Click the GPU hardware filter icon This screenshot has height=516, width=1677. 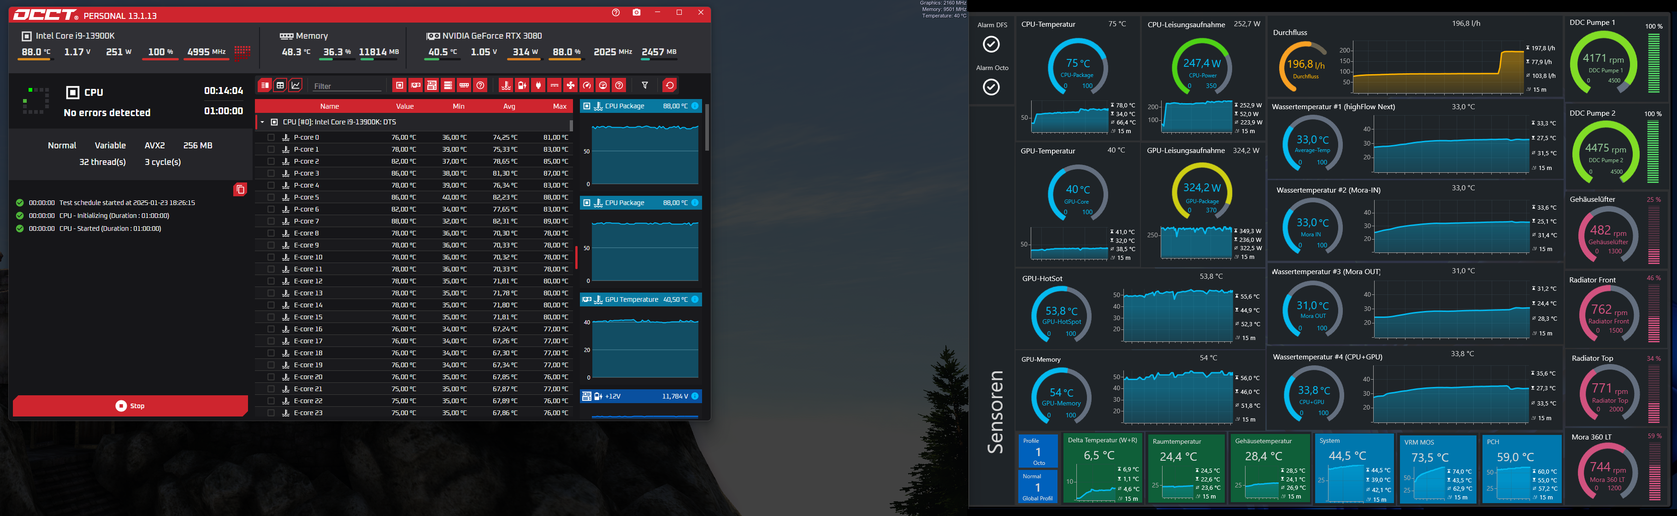[416, 85]
